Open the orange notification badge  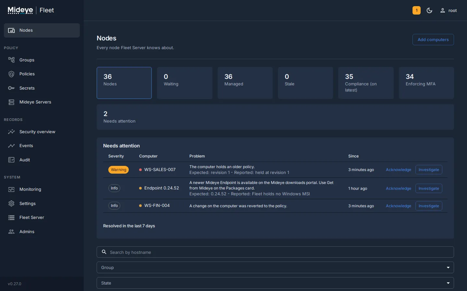tap(416, 10)
